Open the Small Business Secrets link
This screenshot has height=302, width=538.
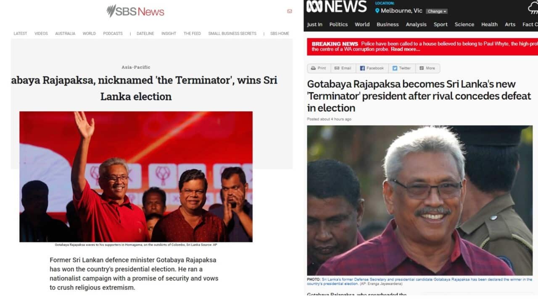[232, 34]
